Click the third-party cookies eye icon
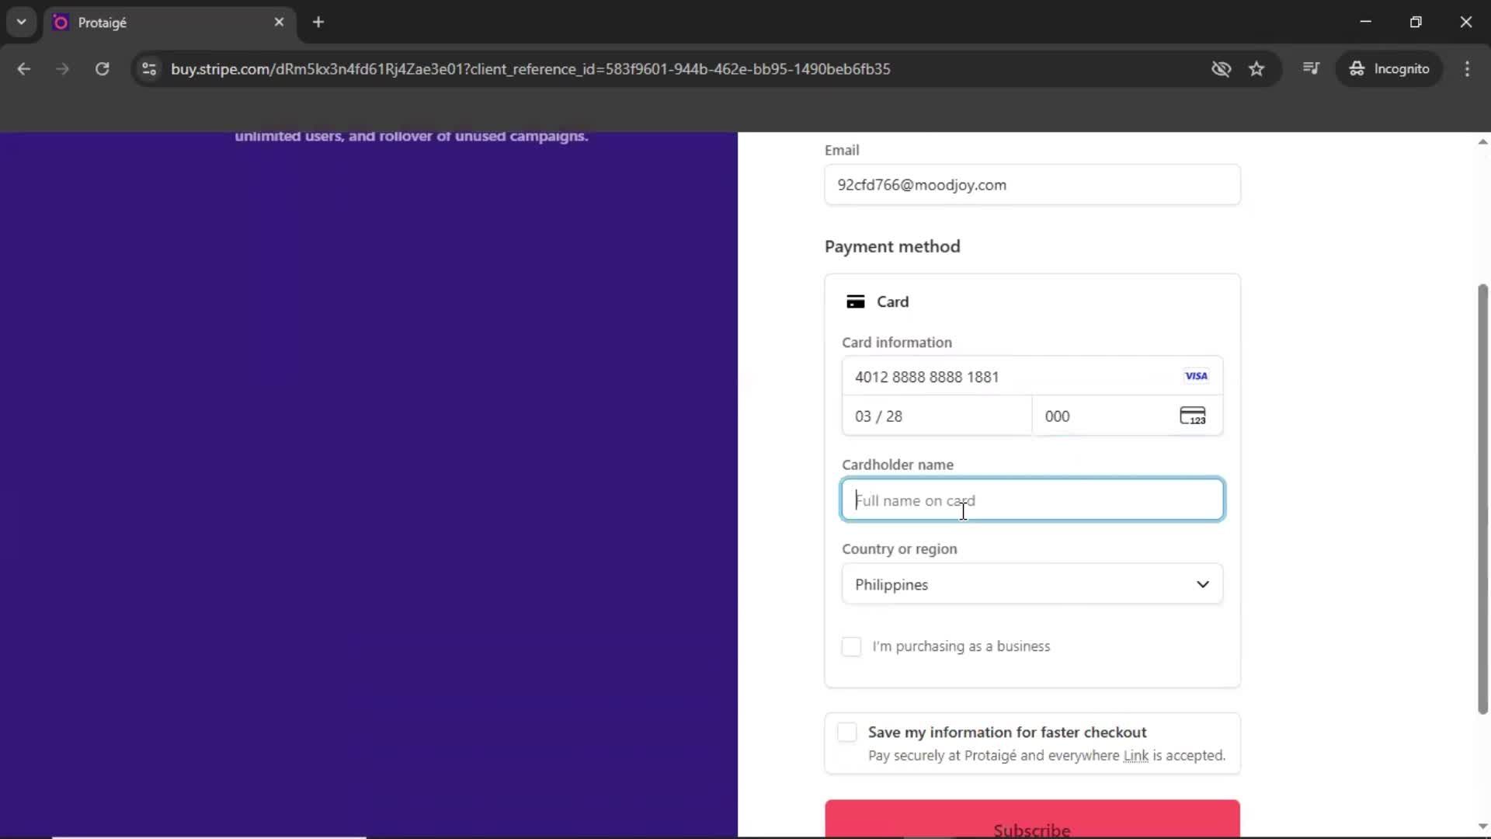The height and width of the screenshot is (839, 1491). 1222,68
